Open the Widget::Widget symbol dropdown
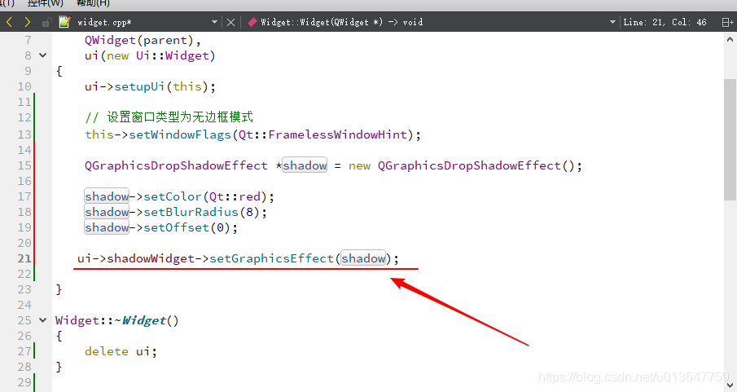 [x=612, y=22]
